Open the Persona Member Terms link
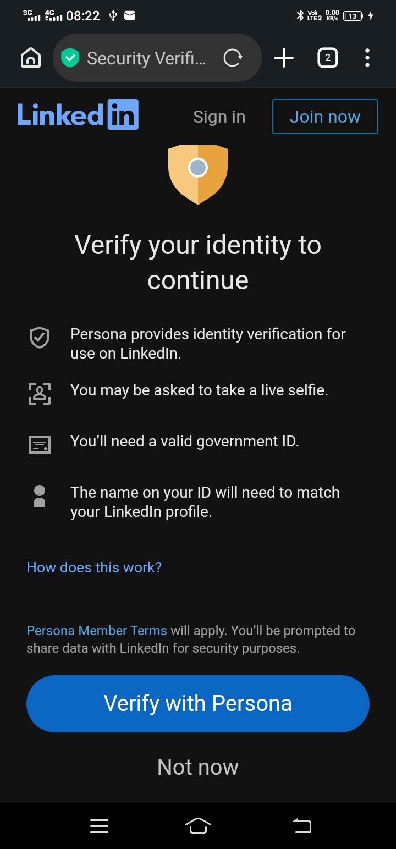The width and height of the screenshot is (396, 849). click(97, 630)
